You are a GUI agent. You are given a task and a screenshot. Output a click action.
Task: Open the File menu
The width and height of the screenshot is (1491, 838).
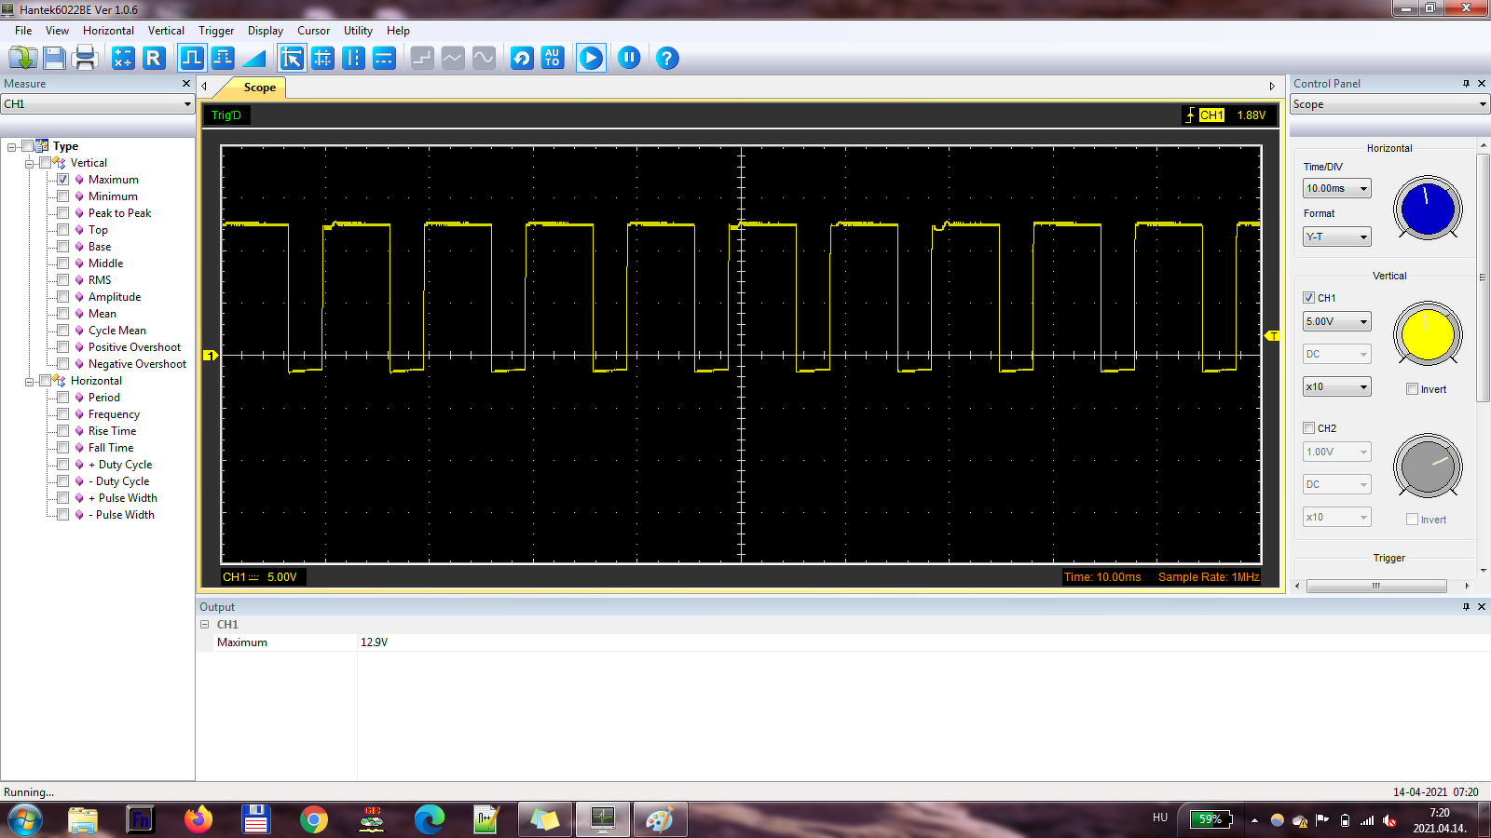point(23,31)
